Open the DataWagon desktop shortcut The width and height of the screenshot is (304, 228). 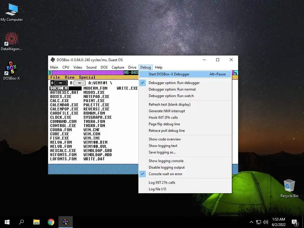point(12,42)
